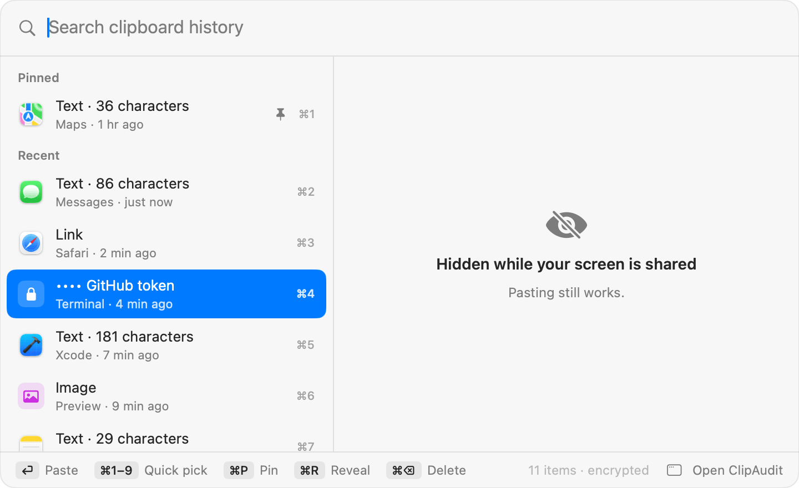Select the Text · 29 characters entry
The width and height of the screenshot is (799, 488).
[x=166, y=437]
